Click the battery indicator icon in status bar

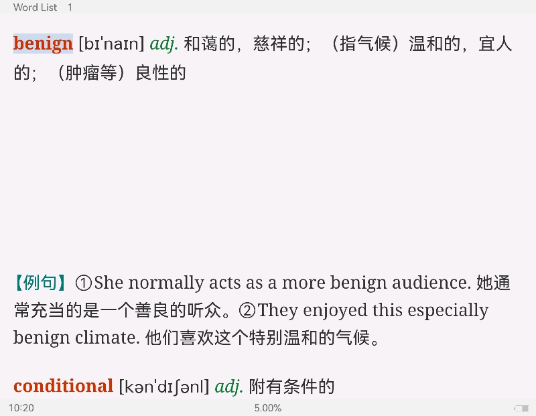coord(521,408)
